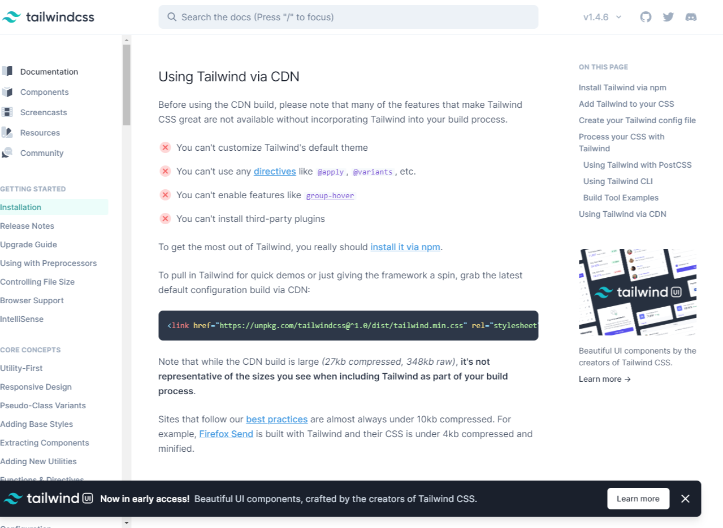
Task: Go to Documentation section
Action: pyautogui.click(x=49, y=72)
